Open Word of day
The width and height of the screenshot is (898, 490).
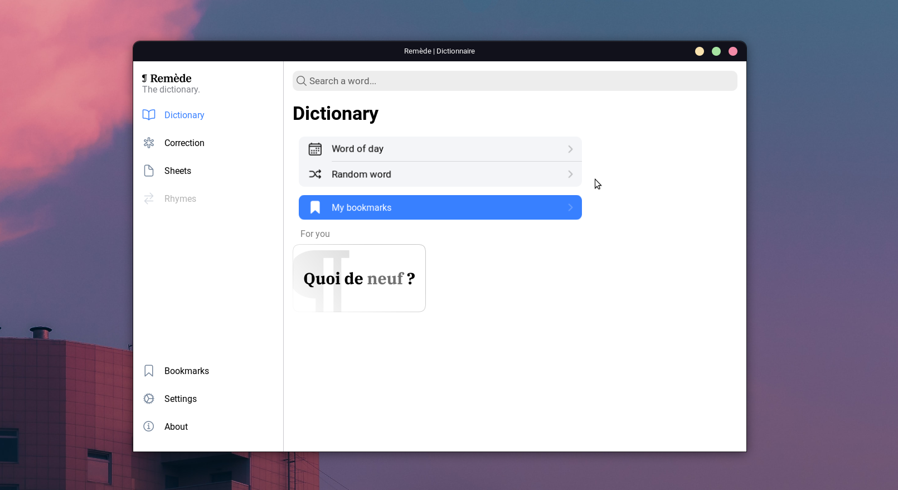click(x=440, y=149)
